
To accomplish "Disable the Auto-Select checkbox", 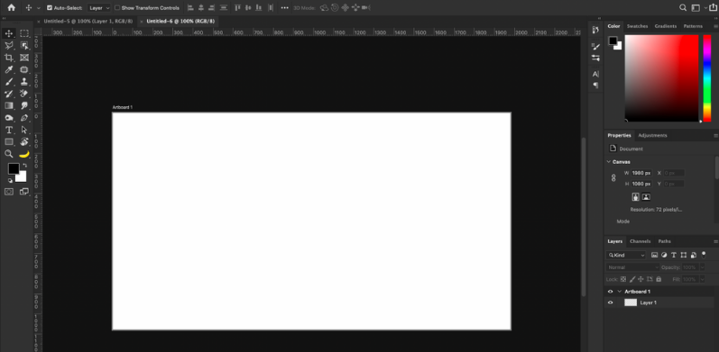I will coord(50,8).
